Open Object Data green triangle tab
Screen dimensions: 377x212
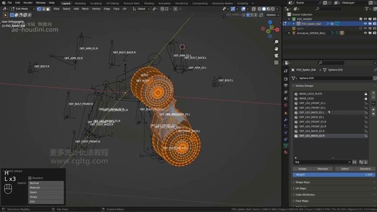(x=286, y=145)
